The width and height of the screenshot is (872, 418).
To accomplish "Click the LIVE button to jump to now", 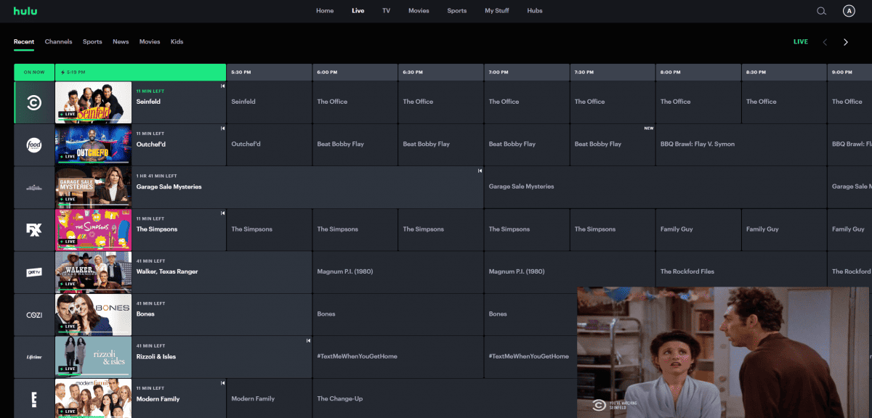I will tap(801, 41).
